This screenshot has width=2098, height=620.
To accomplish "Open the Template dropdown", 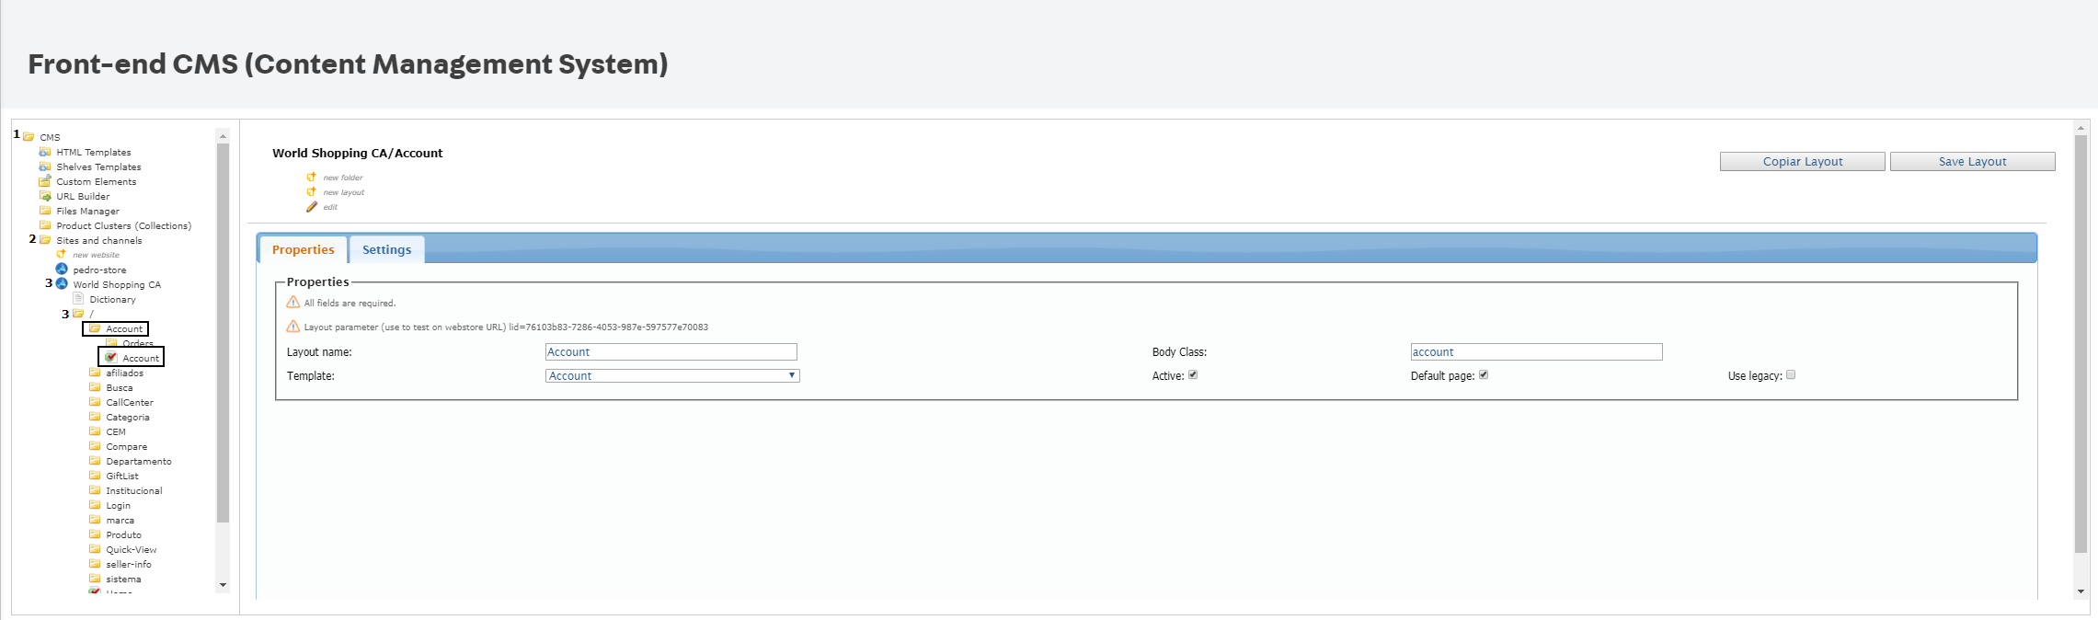I will [672, 375].
